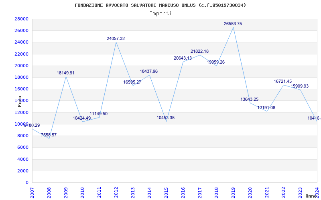Click the 26000 y-axis tick label
The width and height of the screenshot is (321, 200).
pyautogui.click(x=22, y=31)
